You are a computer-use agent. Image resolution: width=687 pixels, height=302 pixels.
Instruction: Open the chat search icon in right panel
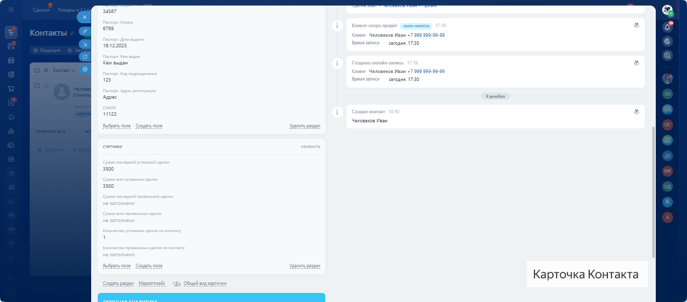pos(668,55)
